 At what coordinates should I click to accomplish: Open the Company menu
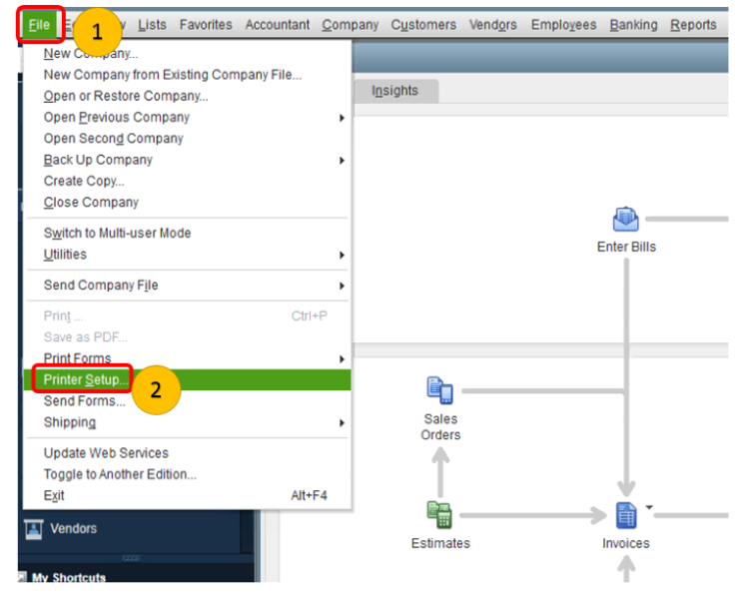coord(351,25)
